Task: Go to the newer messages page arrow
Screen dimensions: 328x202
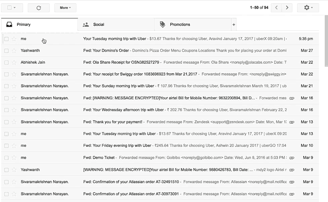Action: [x=276, y=8]
